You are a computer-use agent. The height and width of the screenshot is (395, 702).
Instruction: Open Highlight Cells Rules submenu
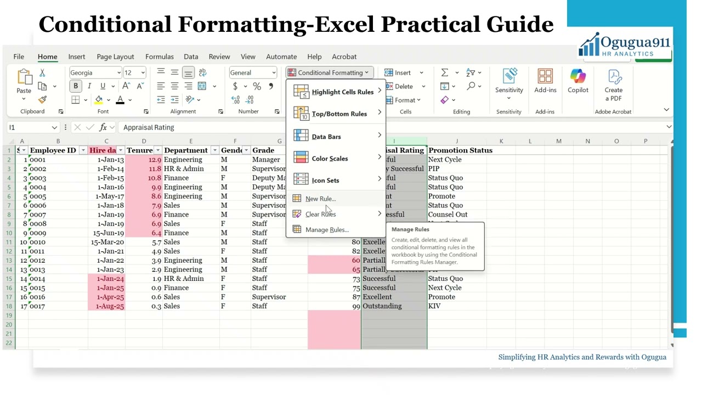coord(336,92)
